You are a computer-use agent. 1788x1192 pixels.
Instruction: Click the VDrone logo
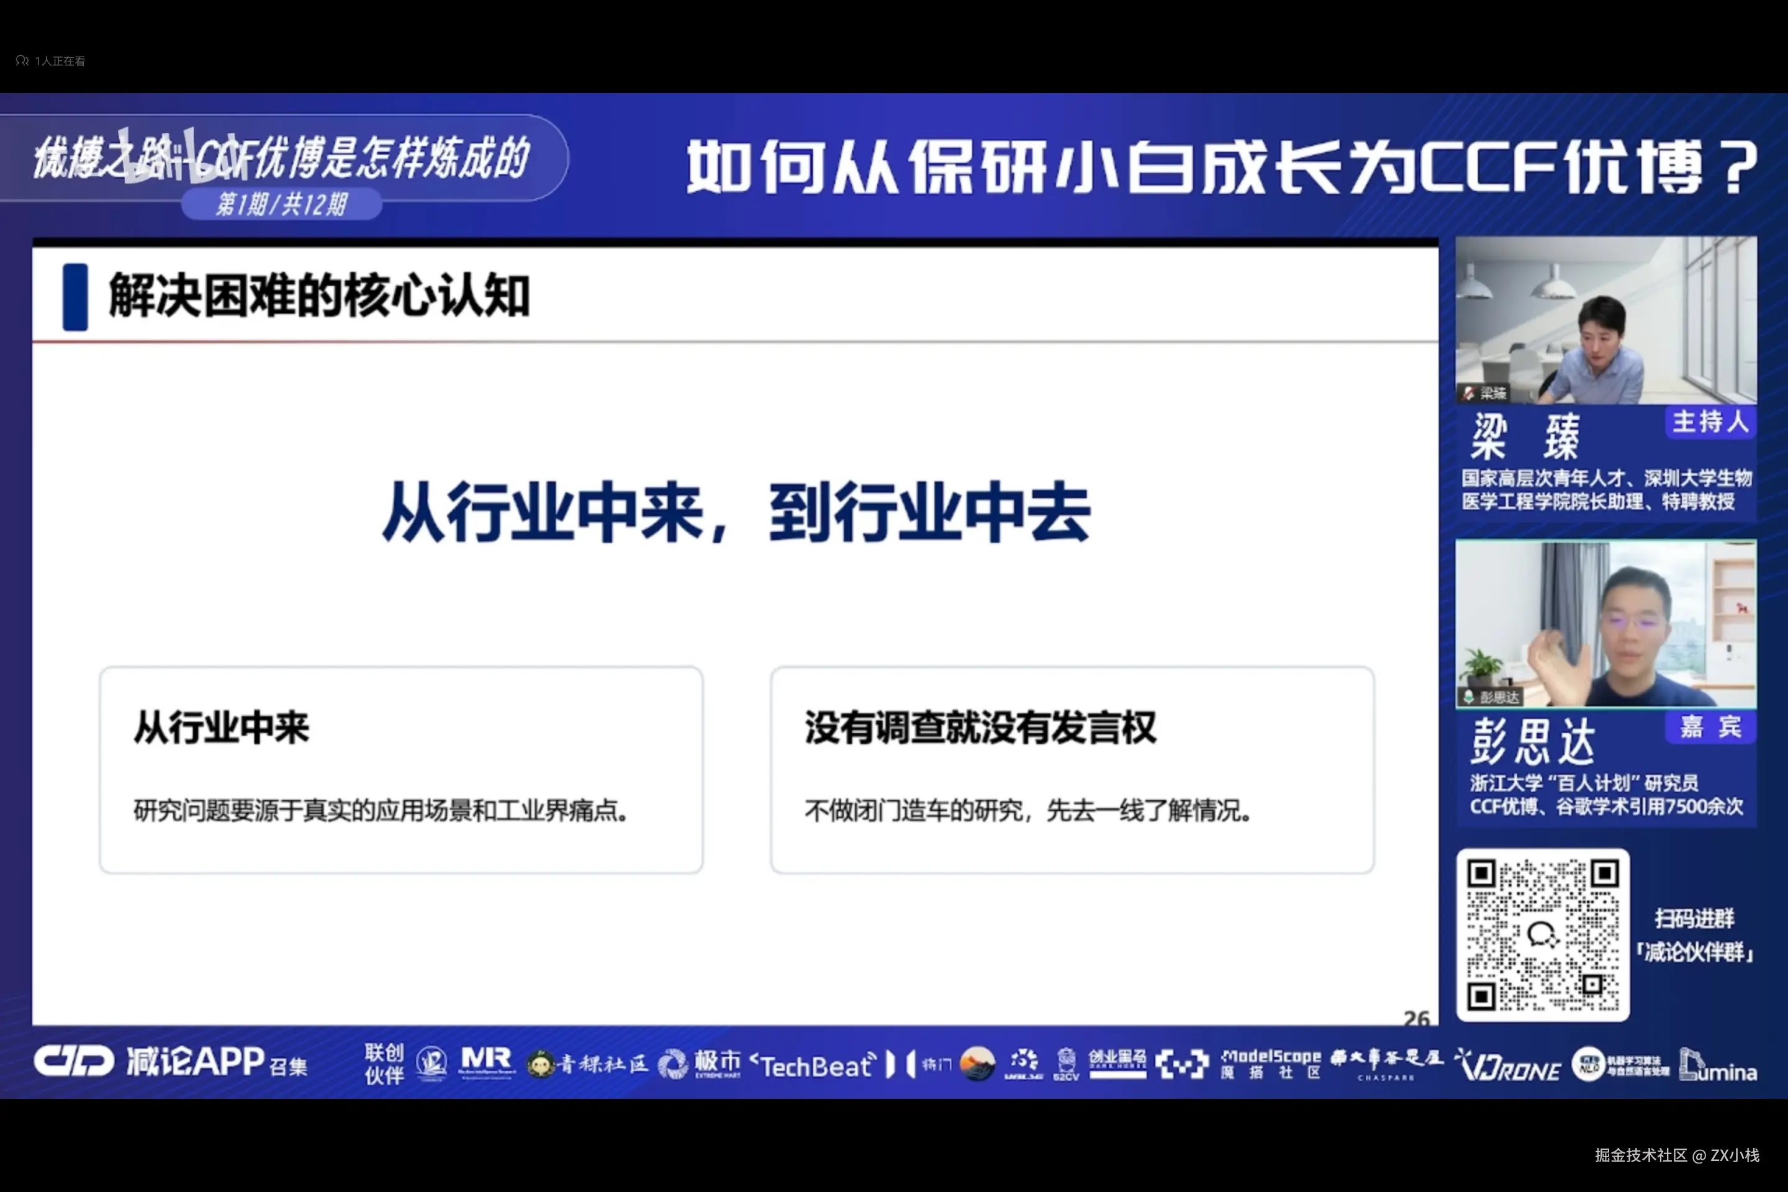pyautogui.click(x=1507, y=1065)
